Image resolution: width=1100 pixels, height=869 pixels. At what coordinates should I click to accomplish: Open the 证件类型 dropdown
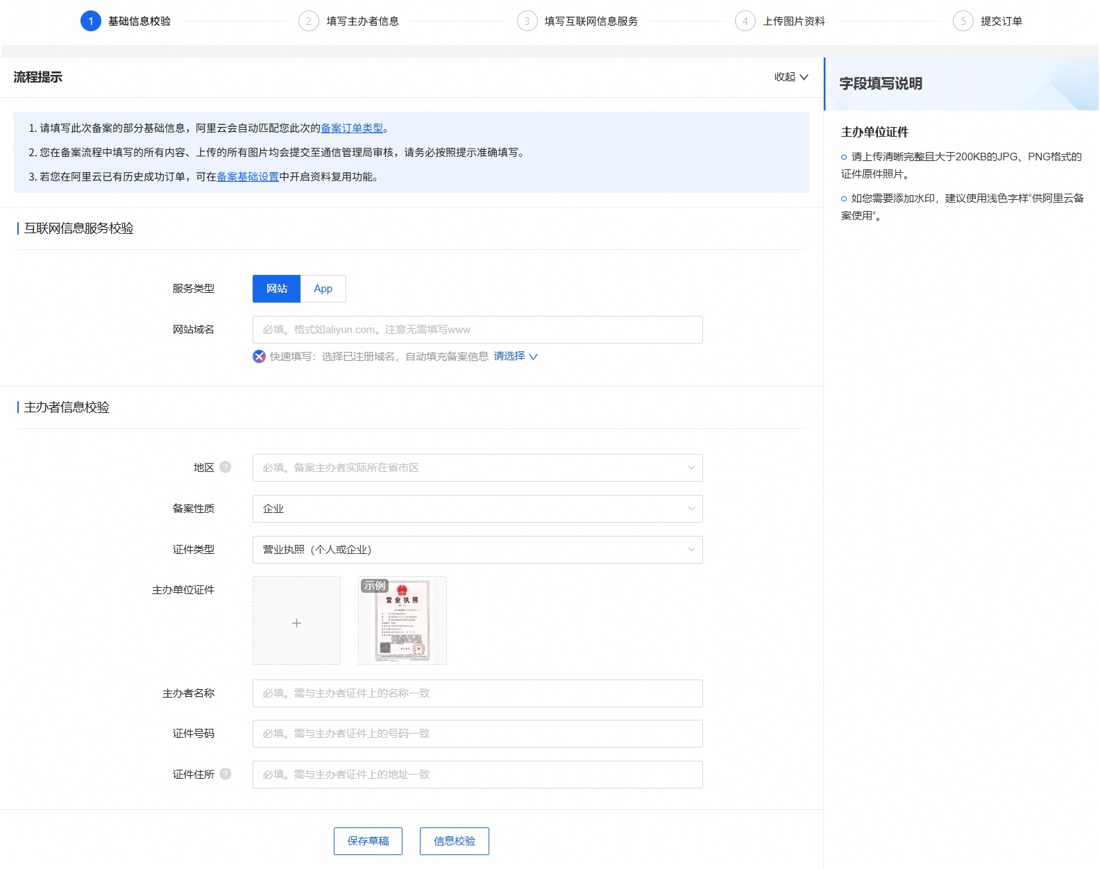477,550
